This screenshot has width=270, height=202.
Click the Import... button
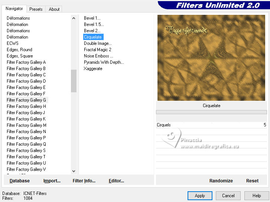52,181
